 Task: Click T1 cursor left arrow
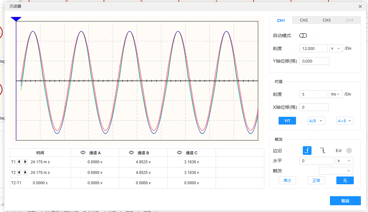19,162
